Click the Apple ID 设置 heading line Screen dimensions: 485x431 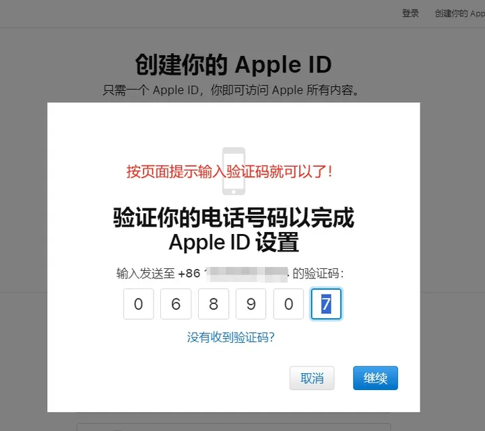click(234, 243)
